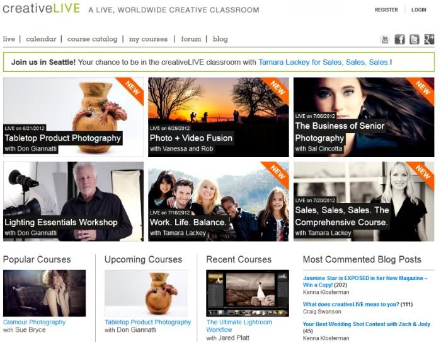Click 'with Vanessa and Rob' caption
The image size is (441, 347).
point(181,149)
